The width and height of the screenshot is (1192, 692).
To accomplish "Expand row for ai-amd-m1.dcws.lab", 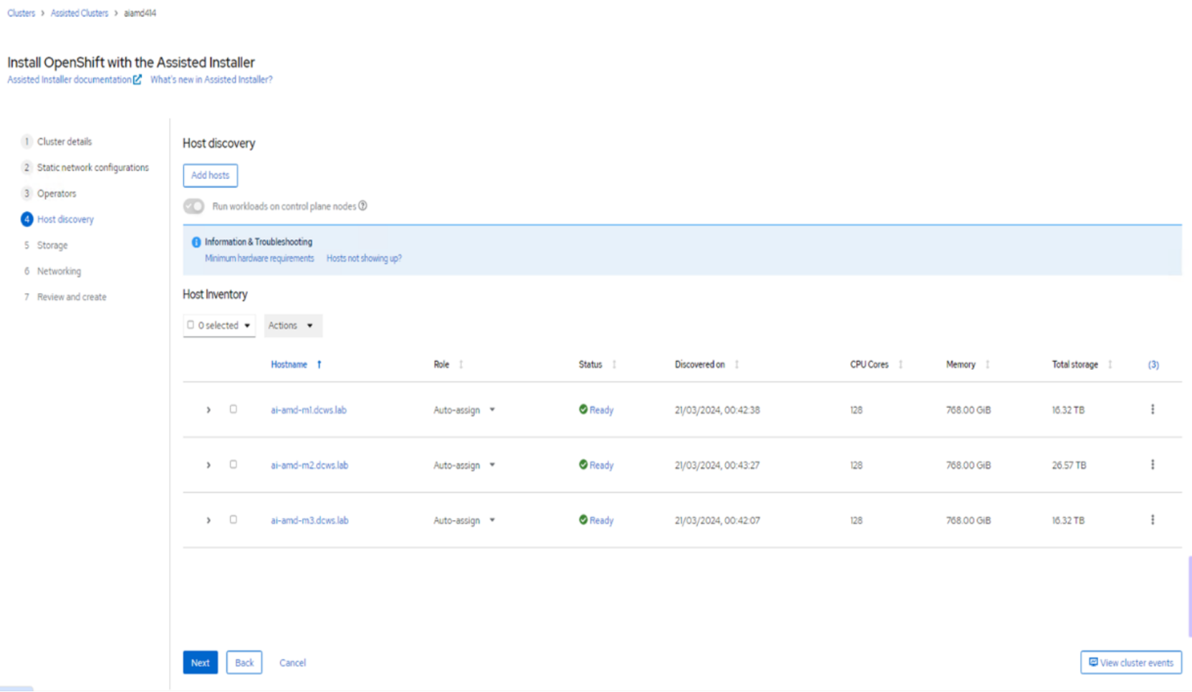I will tap(208, 410).
